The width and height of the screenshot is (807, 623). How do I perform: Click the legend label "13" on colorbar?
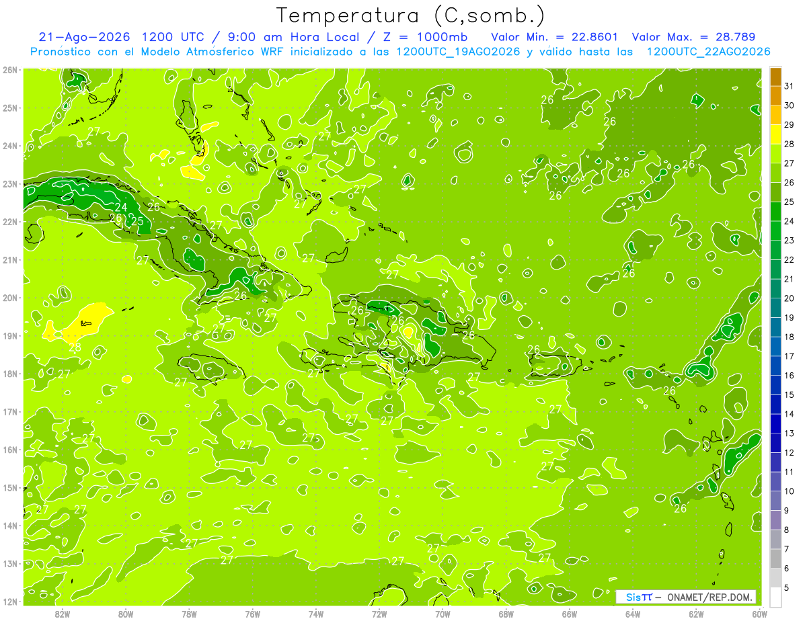coord(790,433)
